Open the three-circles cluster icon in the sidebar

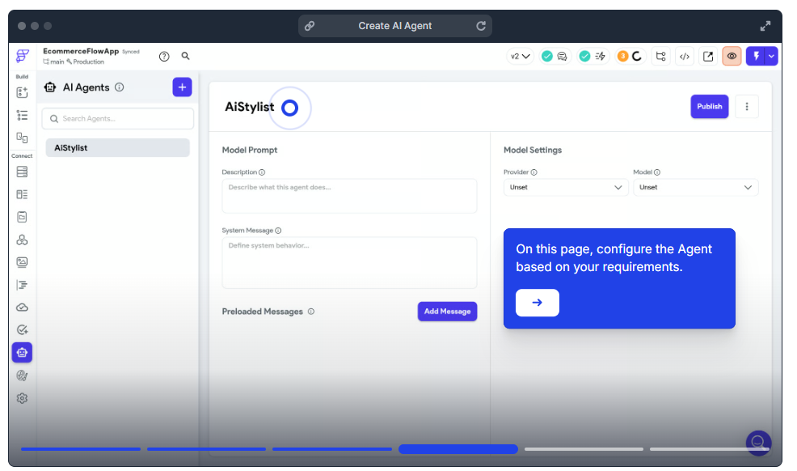[22, 240]
